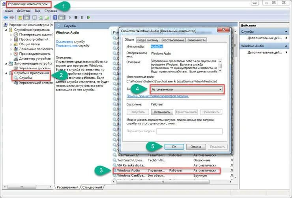Viewport: 292px width, 198px height.
Task: Click the Export list toolbar icon
Action: 47,17
